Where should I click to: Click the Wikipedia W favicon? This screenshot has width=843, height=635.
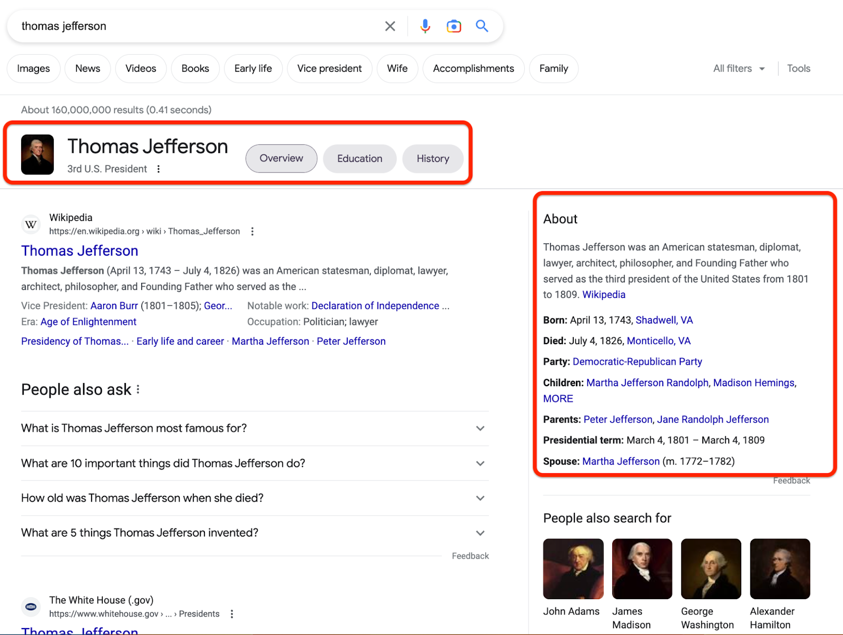point(31,224)
